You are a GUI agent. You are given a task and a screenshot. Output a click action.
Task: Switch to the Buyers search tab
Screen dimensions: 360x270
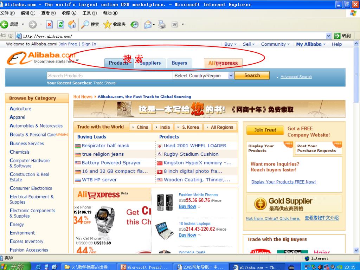coord(179,63)
